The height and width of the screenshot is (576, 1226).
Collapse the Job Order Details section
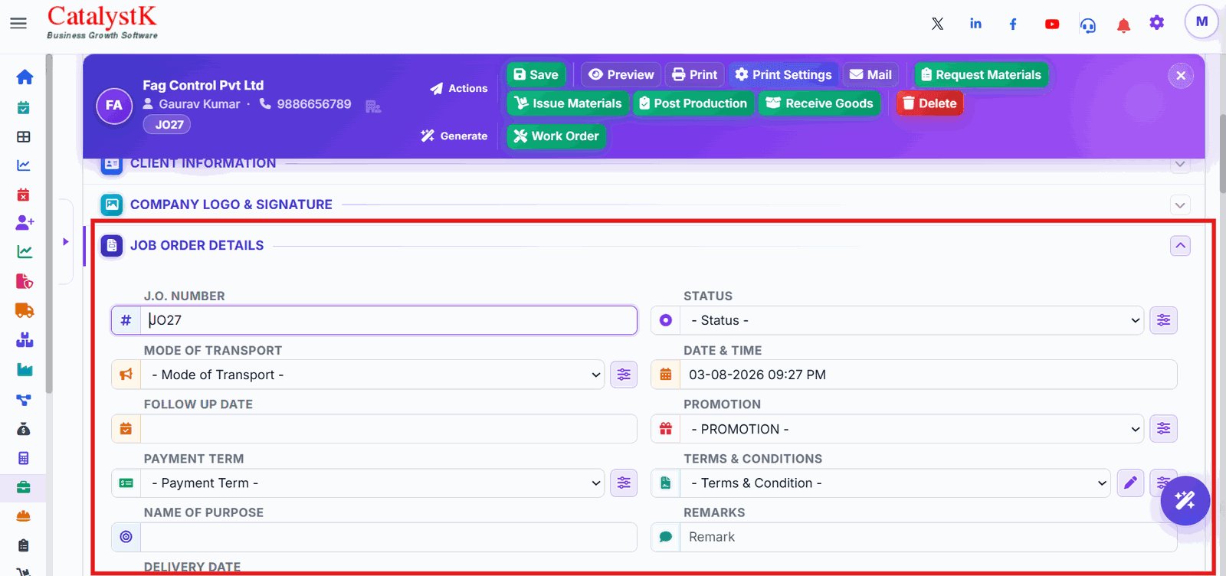pyautogui.click(x=1180, y=246)
